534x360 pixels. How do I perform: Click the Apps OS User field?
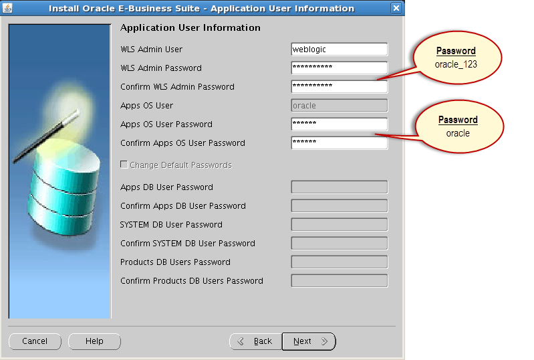click(x=340, y=106)
